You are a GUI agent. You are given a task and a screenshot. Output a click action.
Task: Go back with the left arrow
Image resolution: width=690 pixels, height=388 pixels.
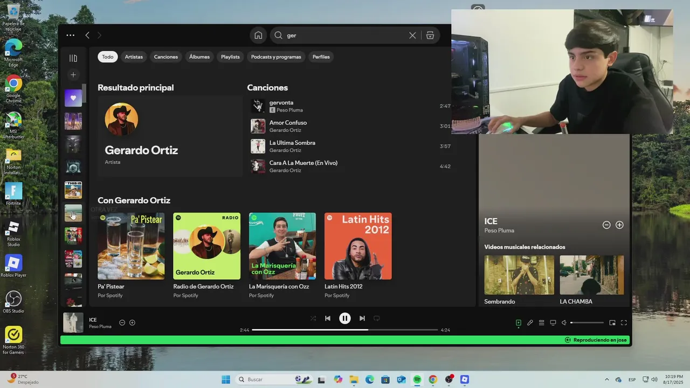(87, 35)
